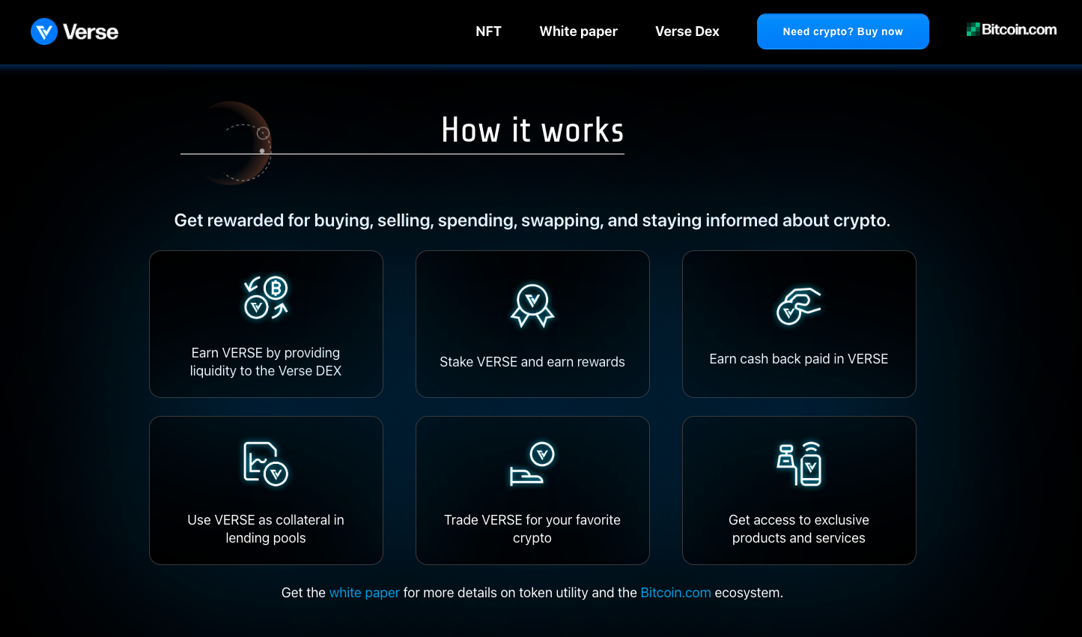The width and height of the screenshot is (1082, 637).
Task: Select Trade VERSE for your favorite crypto text
Action: [x=532, y=529]
